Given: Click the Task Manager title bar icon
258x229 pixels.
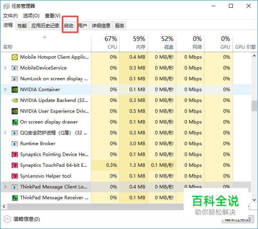Looking at the screenshot, I should [x=7, y=6].
